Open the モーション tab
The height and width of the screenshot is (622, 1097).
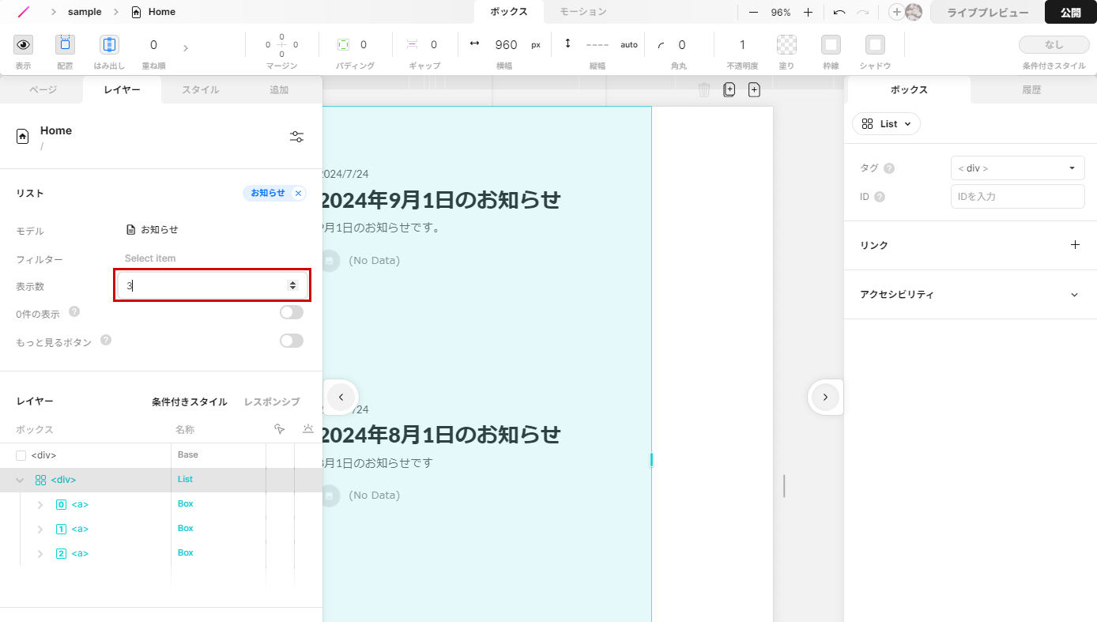pos(582,12)
